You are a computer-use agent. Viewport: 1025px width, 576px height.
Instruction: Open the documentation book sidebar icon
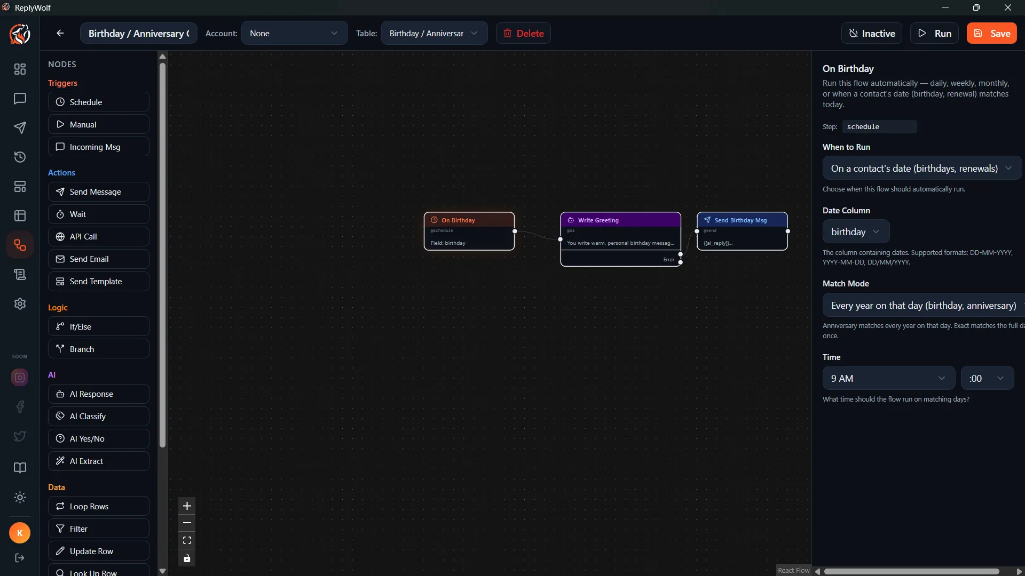(20, 468)
